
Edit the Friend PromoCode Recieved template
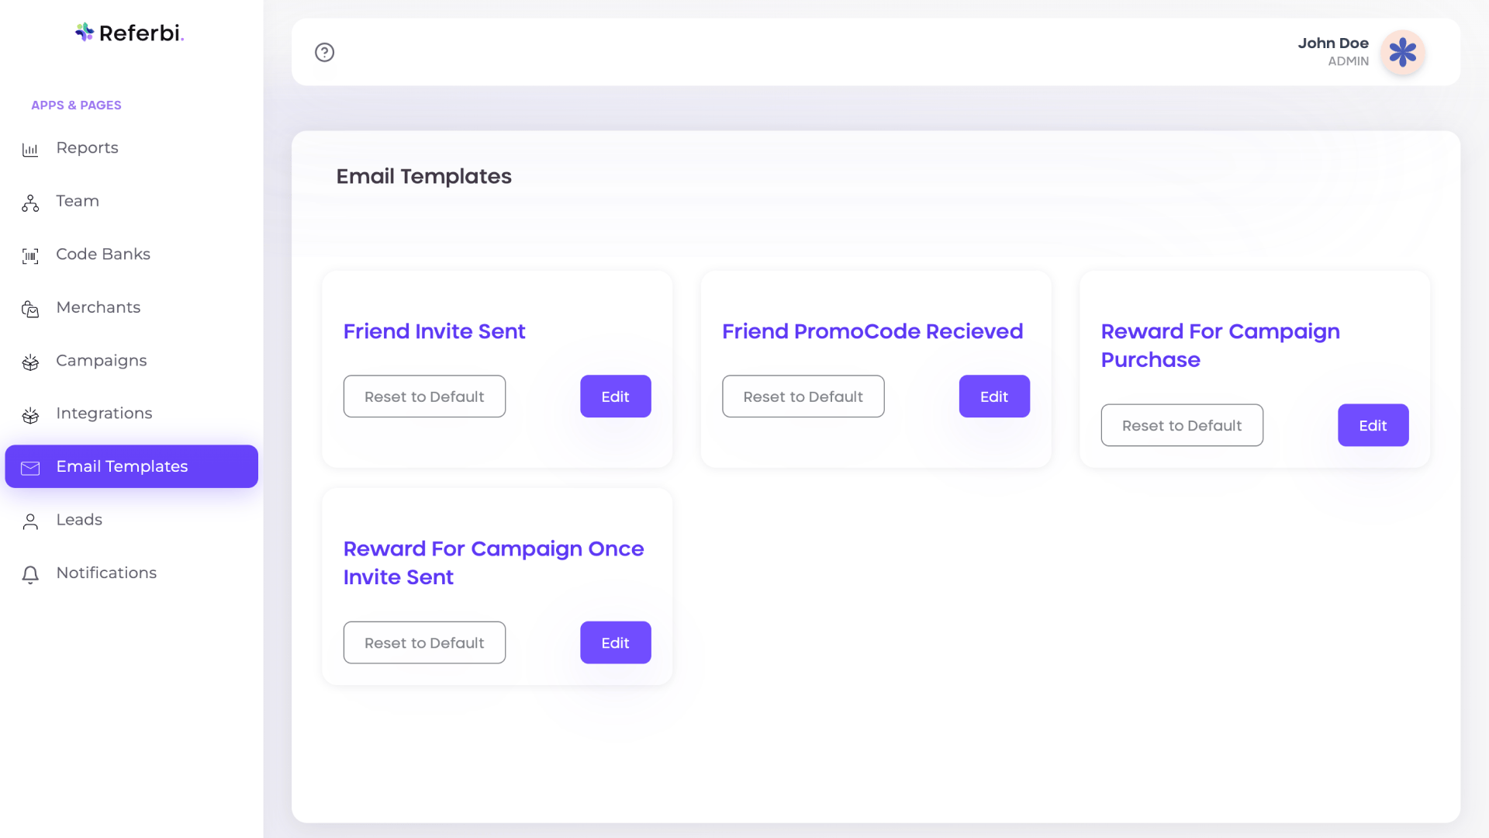(993, 396)
